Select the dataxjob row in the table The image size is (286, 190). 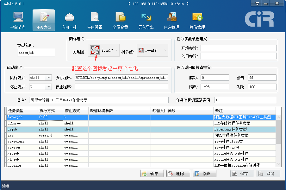pos(141,117)
